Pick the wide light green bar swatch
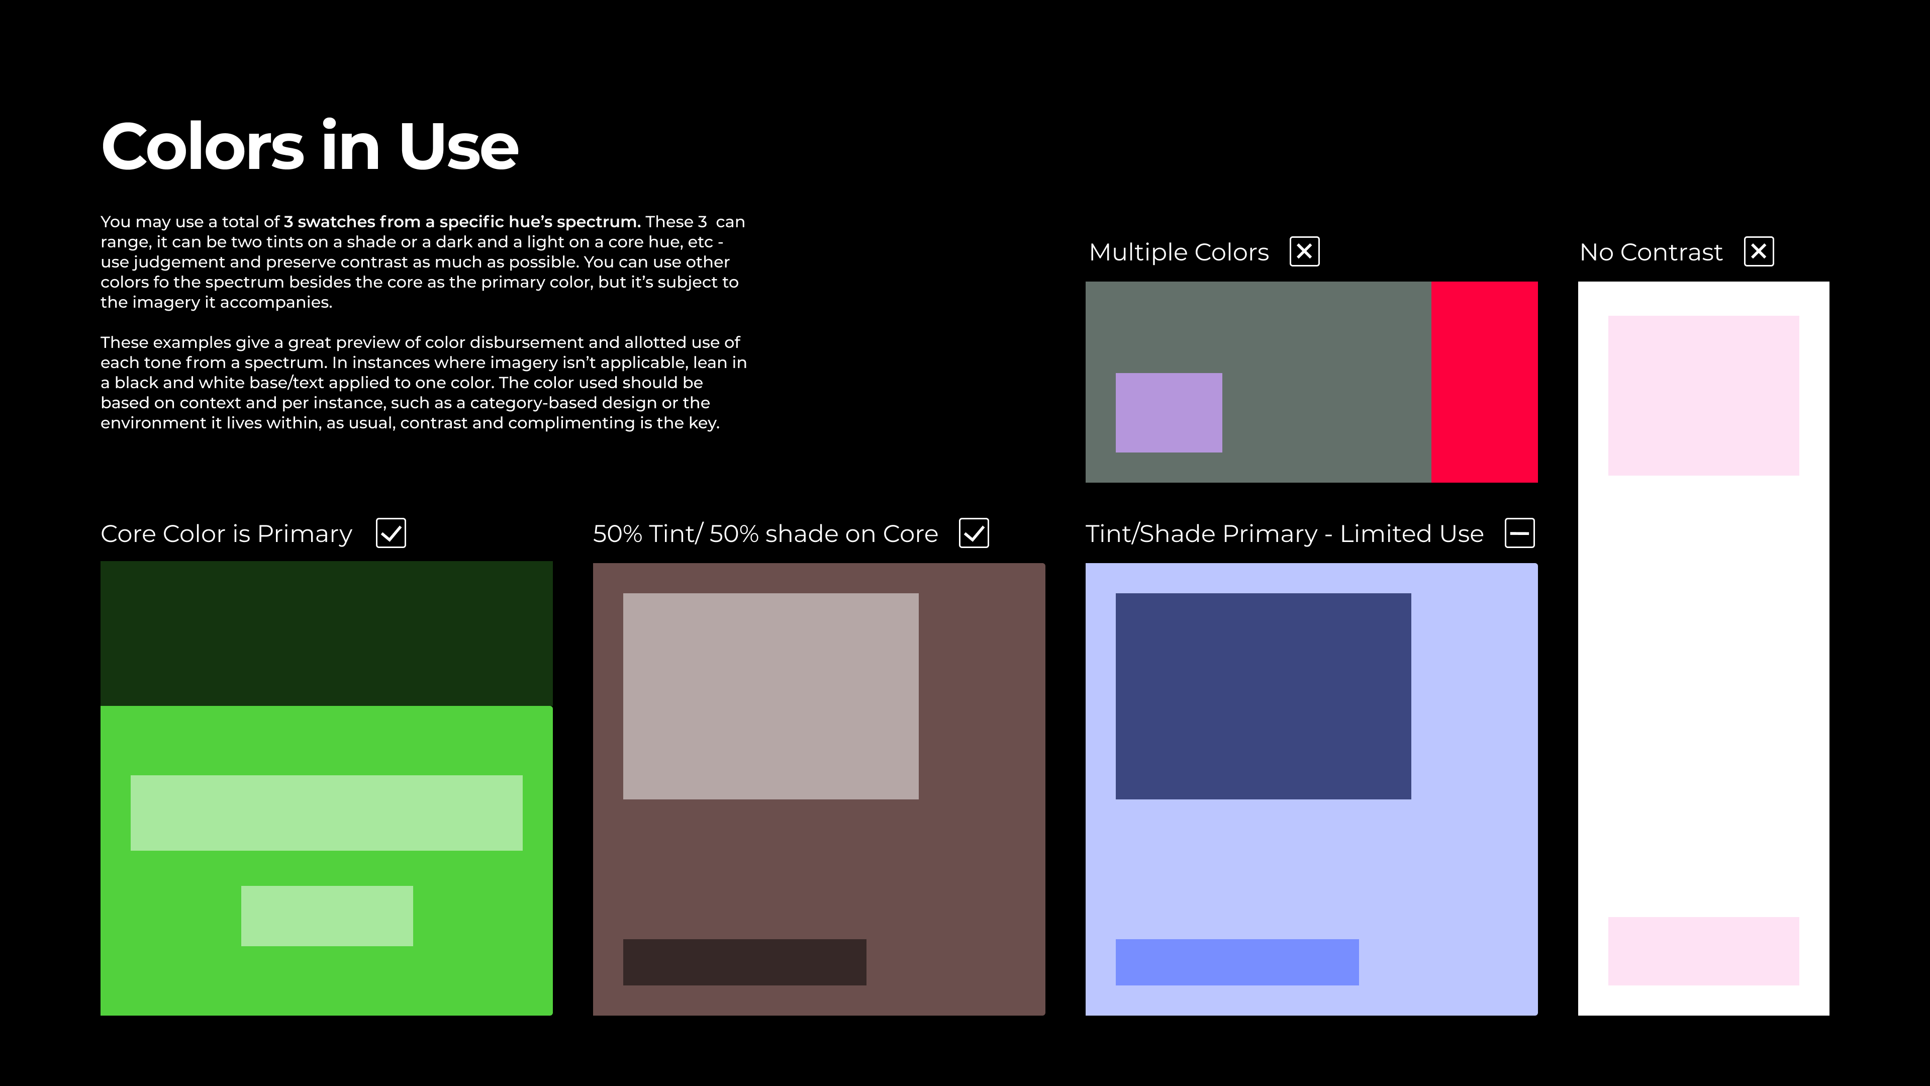This screenshot has width=1930, height=1086. pos(327,812)
